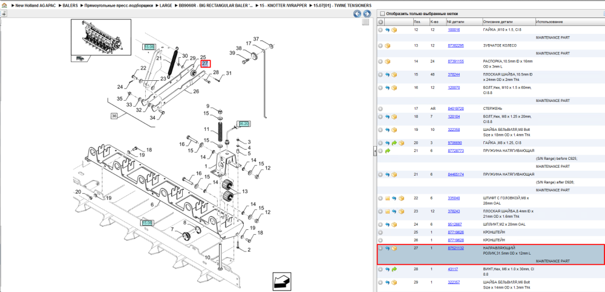Image resolution: width=605 pixels, height=292 pixels.
Task: Open part number link 100016
Action: point(454,30)
